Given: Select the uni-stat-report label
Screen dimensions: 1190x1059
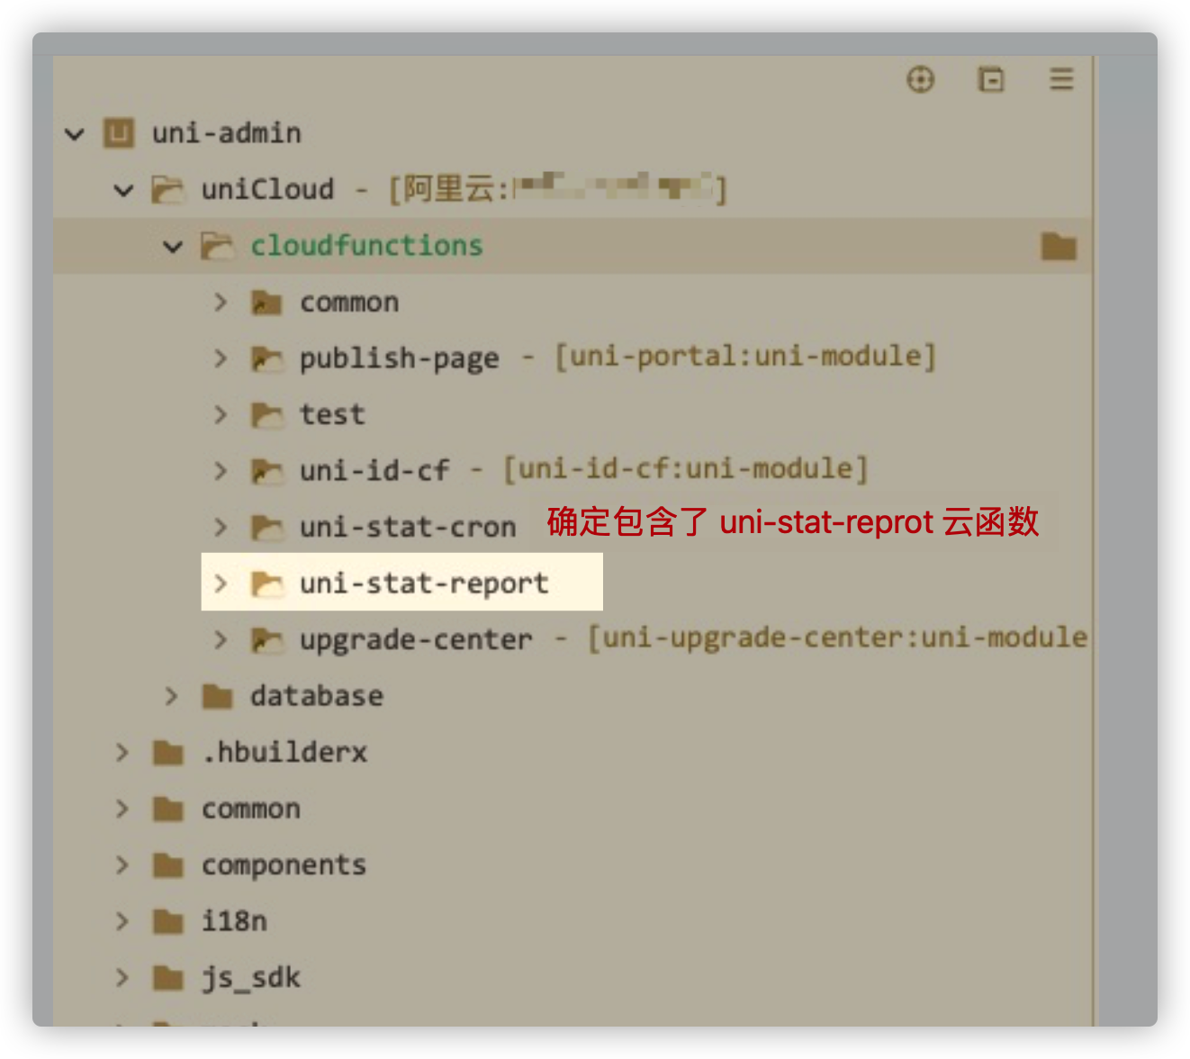Looking at the screenshot, I should [424, 584].
